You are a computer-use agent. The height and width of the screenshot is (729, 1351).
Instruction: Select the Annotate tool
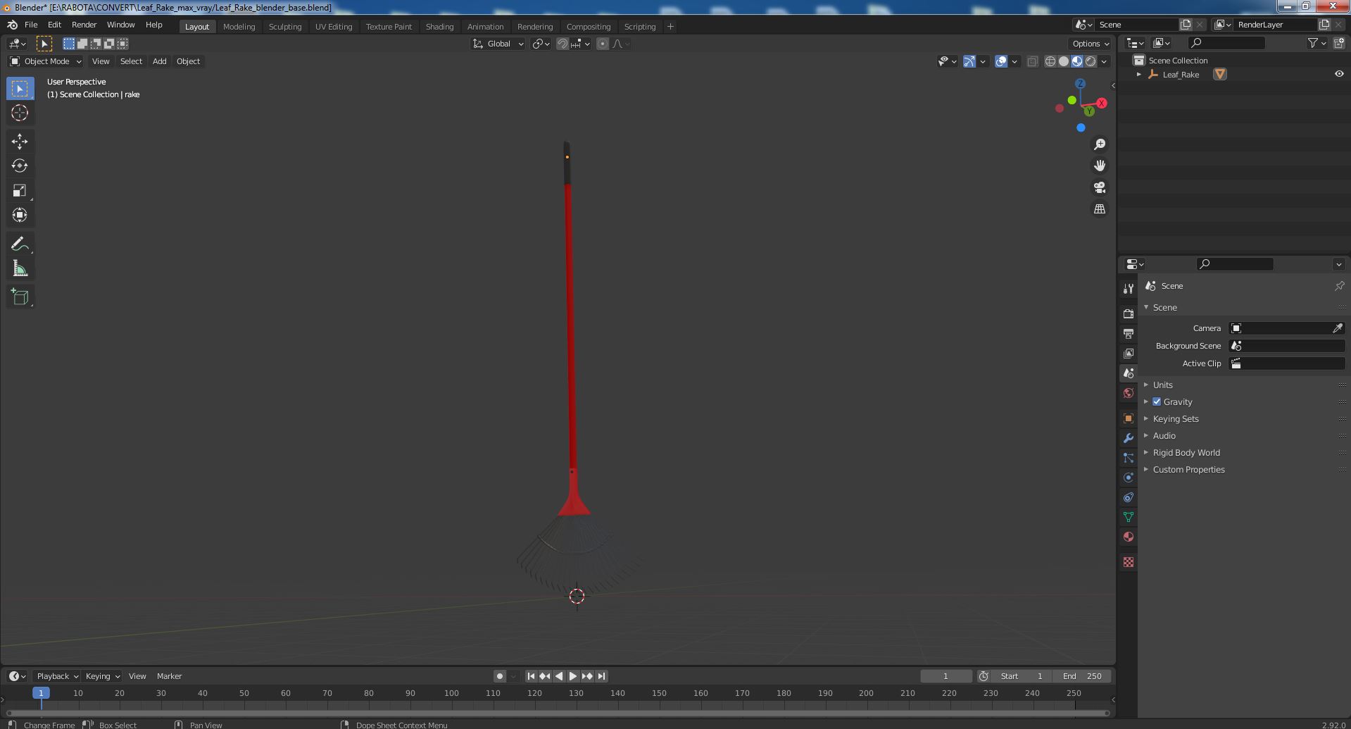20,244
